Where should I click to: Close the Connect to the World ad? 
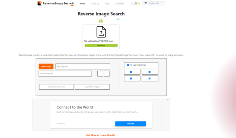[169, 100]
